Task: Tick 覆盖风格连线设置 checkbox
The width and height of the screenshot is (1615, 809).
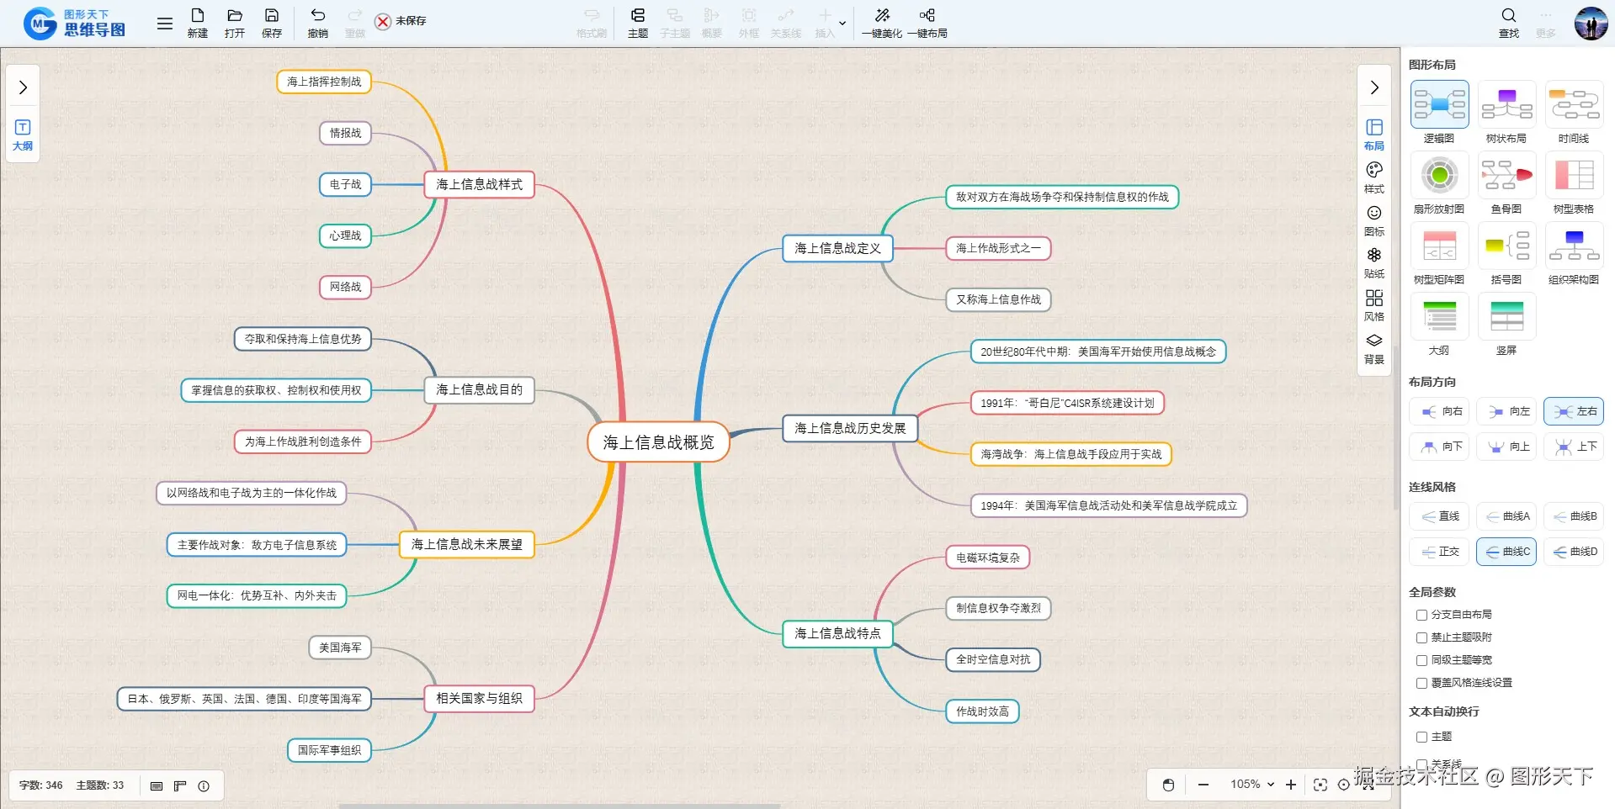Action: pyautogui.click(x=1421, y=683)
